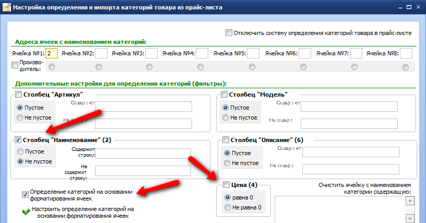Enable the Столбец "Описание" (6) checkbox

click(x=226, y=140)
